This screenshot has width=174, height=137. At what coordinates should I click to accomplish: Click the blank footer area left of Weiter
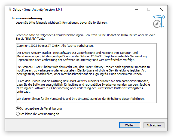60,125
